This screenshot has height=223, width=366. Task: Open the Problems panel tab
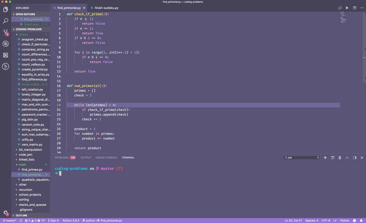(65, 158)
